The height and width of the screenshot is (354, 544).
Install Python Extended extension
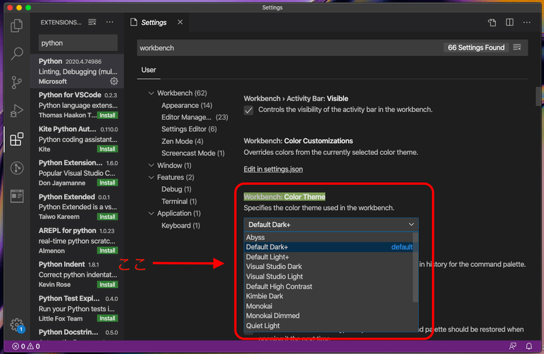(107, 217)
